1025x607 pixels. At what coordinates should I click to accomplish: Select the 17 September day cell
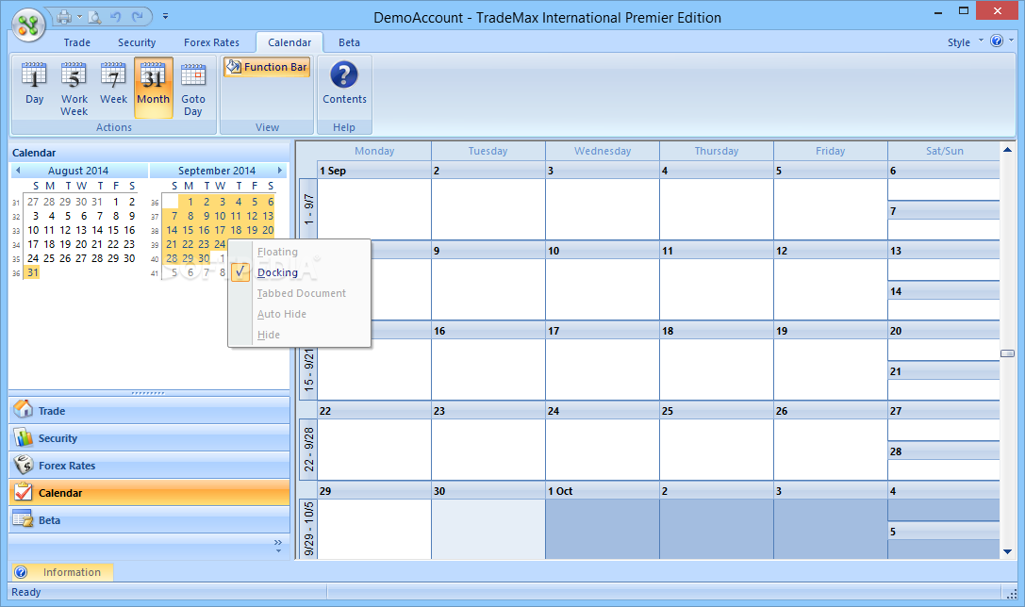point(602,361)
